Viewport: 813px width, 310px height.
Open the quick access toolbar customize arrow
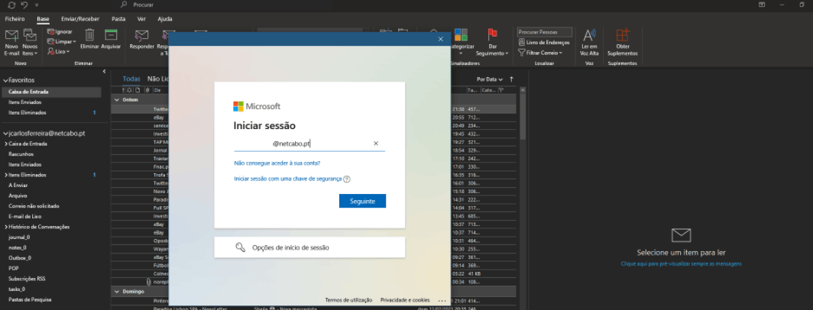[37, 5]
